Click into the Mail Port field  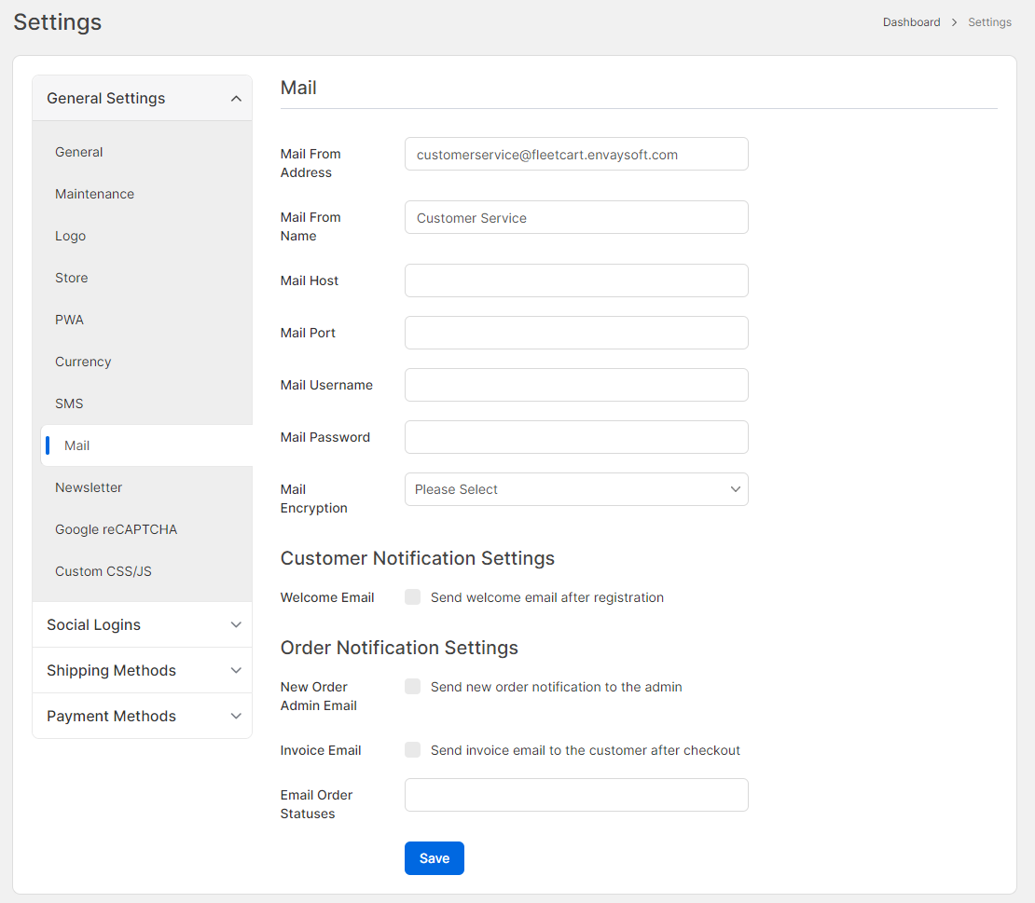tap(576, 333)
